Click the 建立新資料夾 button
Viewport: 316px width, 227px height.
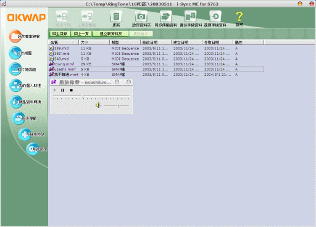point(110,34)
